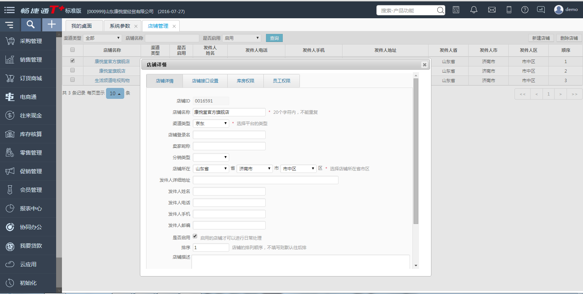Viewport: 583px width, 294px height.
Task: Switch to the 店铺接口设置 tab
Action: coord(205,81)
